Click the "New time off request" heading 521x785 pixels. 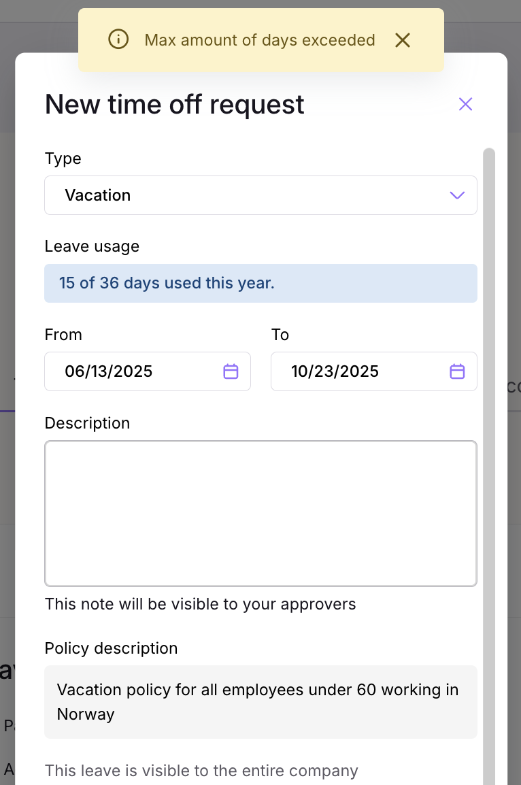(x=175, y=105)
